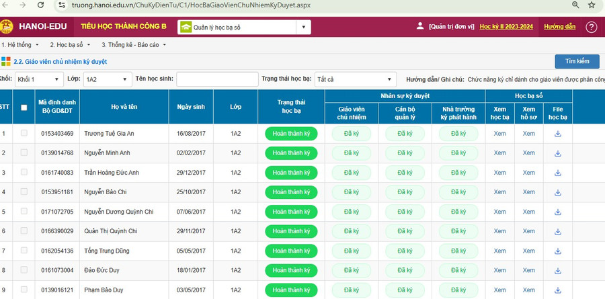Image resolution: width=605 pixels, height=299 pixels.
Task: Expand the Lớp 1A2 class dropdown
Action: (x=107, y=79)
